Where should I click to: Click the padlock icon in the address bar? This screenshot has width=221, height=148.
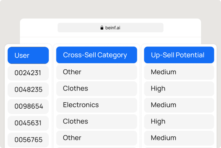pyautogui.click(x=102, y=28)
